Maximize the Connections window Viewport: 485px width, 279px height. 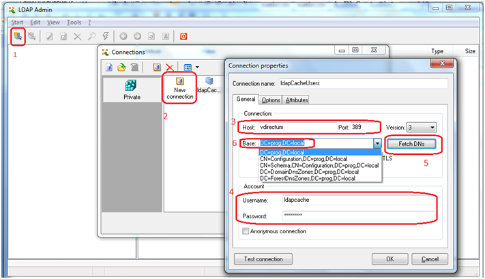[355, 50]
